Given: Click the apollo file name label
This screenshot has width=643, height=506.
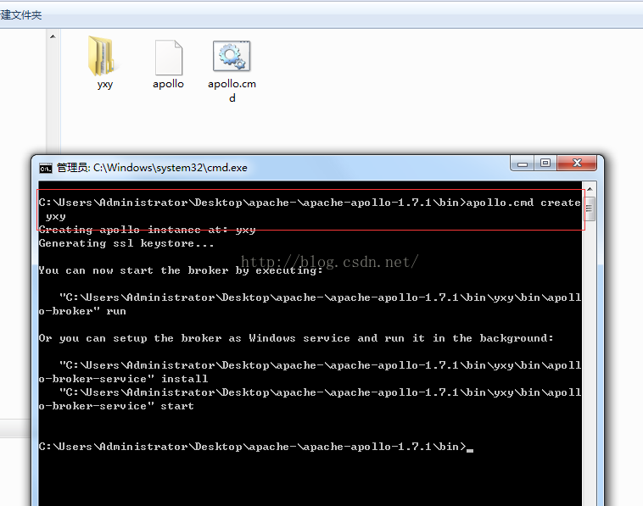Looking at the screenshot, I should click(168, 84).
